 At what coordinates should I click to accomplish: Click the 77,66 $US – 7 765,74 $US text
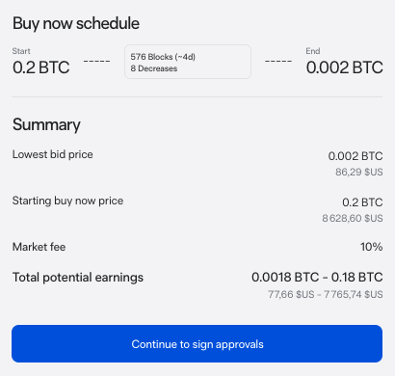pyautogui.click(x=326, y=294)
